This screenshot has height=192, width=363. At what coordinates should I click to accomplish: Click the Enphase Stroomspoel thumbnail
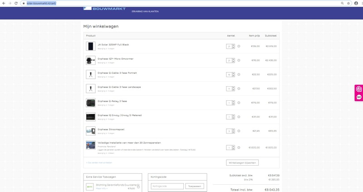pyautogui.click(x=91, y=131)
